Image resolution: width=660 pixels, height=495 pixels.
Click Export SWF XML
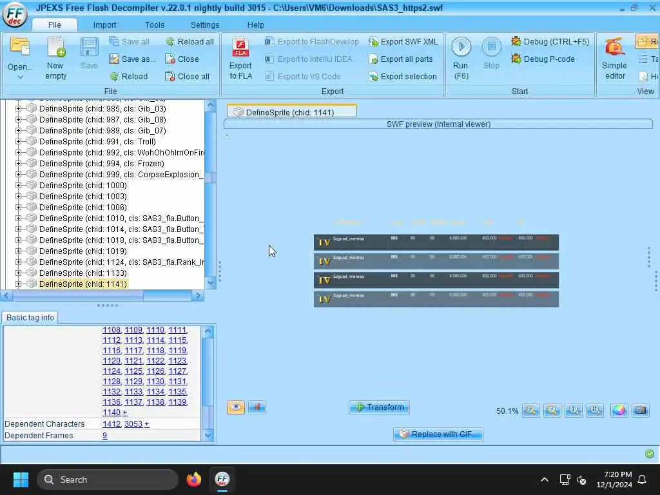point(403,42)
